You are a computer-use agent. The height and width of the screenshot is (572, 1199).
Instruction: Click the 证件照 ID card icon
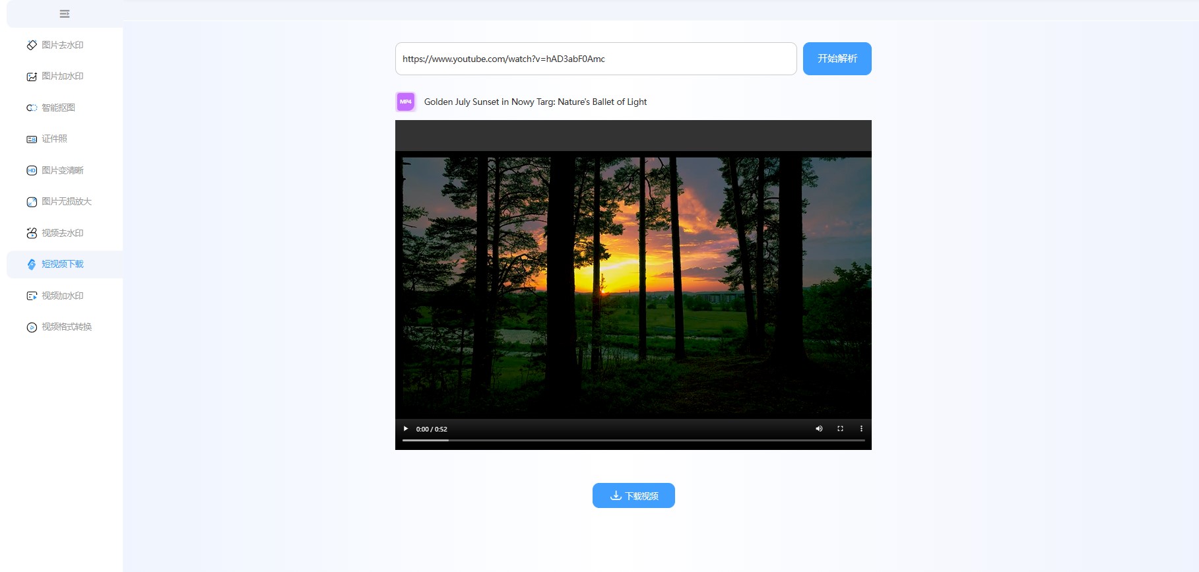point(32,139)
